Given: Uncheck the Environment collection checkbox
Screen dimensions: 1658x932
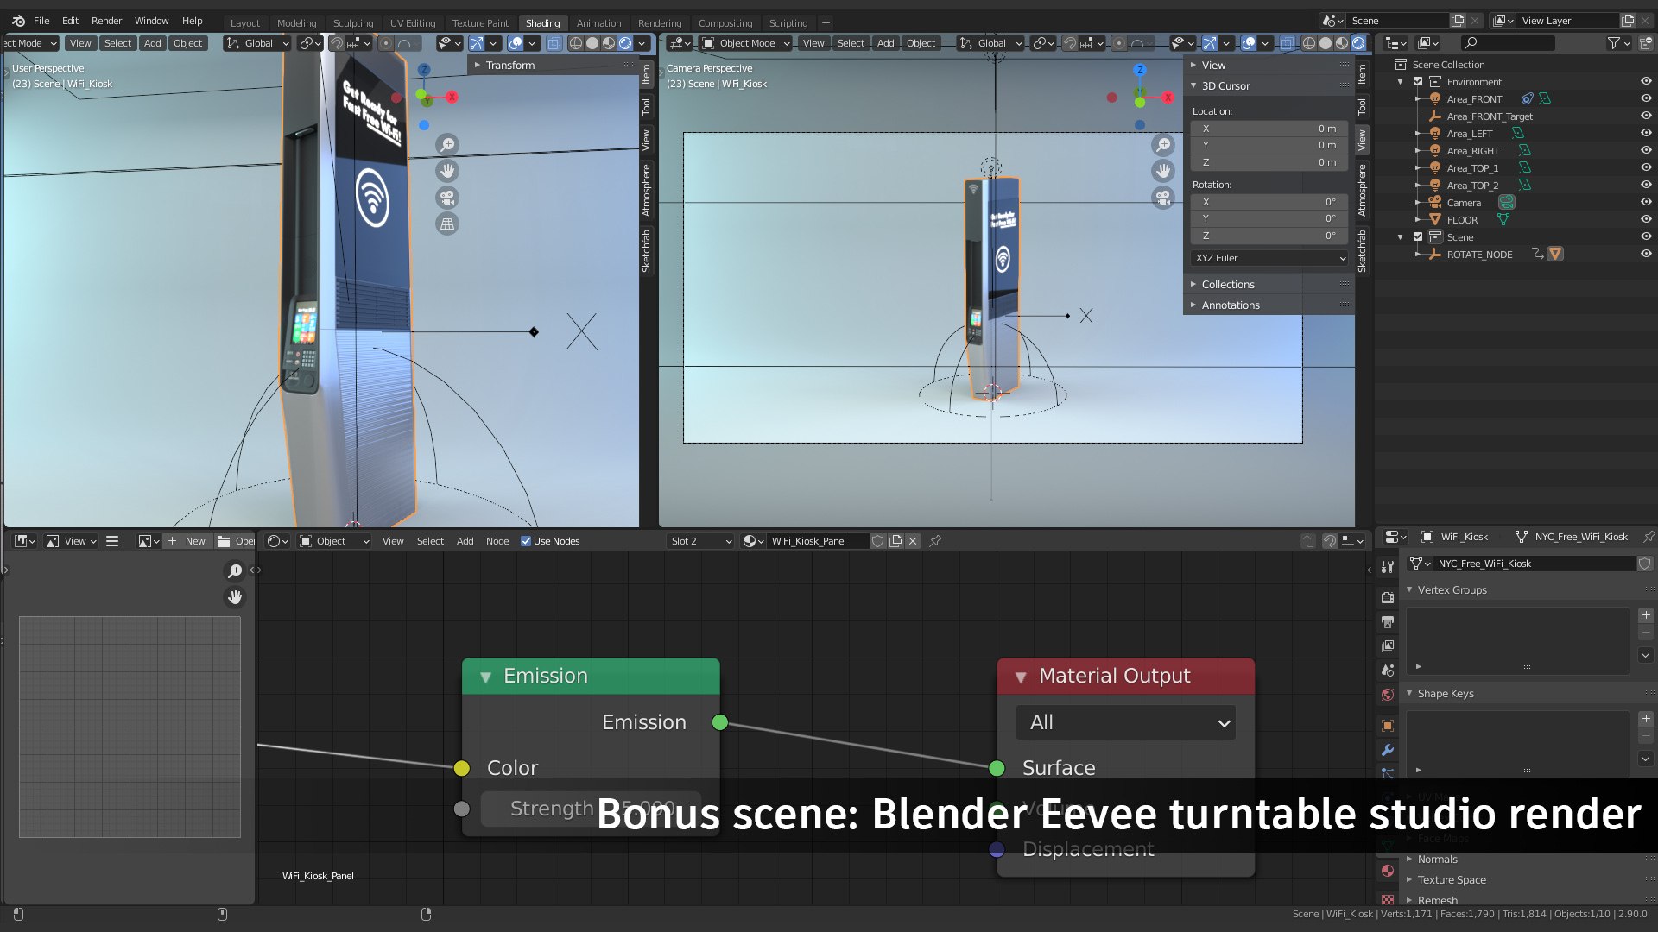Looking at the screenshot, I should 1418,82.
